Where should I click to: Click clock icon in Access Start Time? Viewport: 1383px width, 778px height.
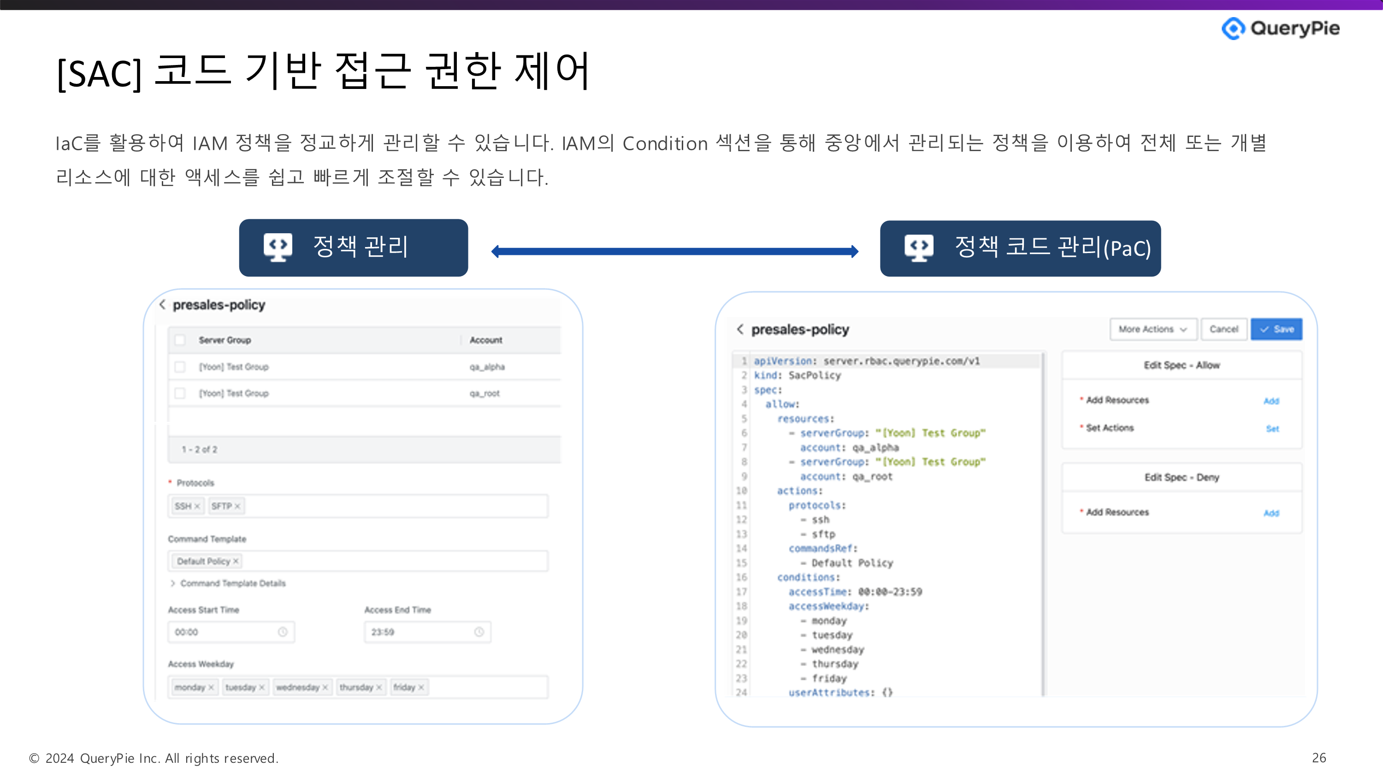tap(283, 632)
